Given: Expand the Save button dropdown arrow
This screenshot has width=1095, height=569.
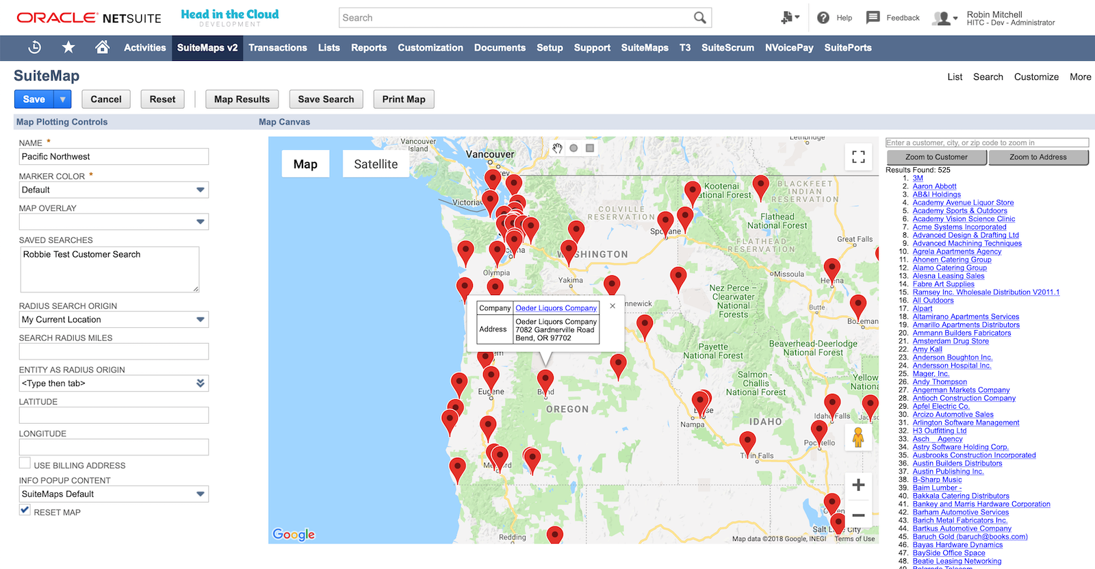Looking at the screenshot, I should click(x=62, y=99).
